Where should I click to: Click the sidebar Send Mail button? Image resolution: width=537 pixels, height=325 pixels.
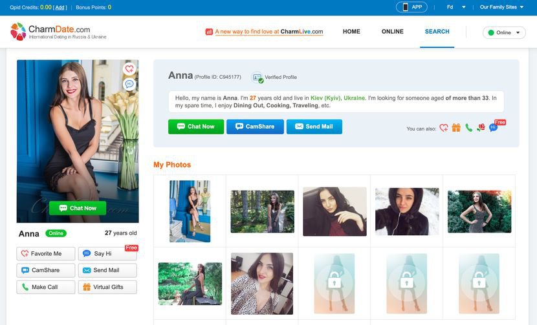(107, 270)
